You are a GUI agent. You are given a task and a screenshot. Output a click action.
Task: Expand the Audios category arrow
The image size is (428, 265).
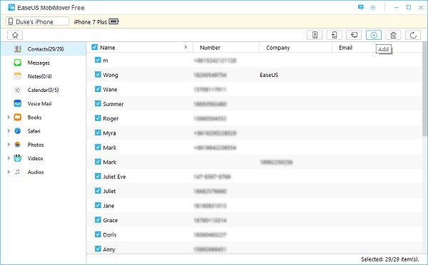coord(9,172)
